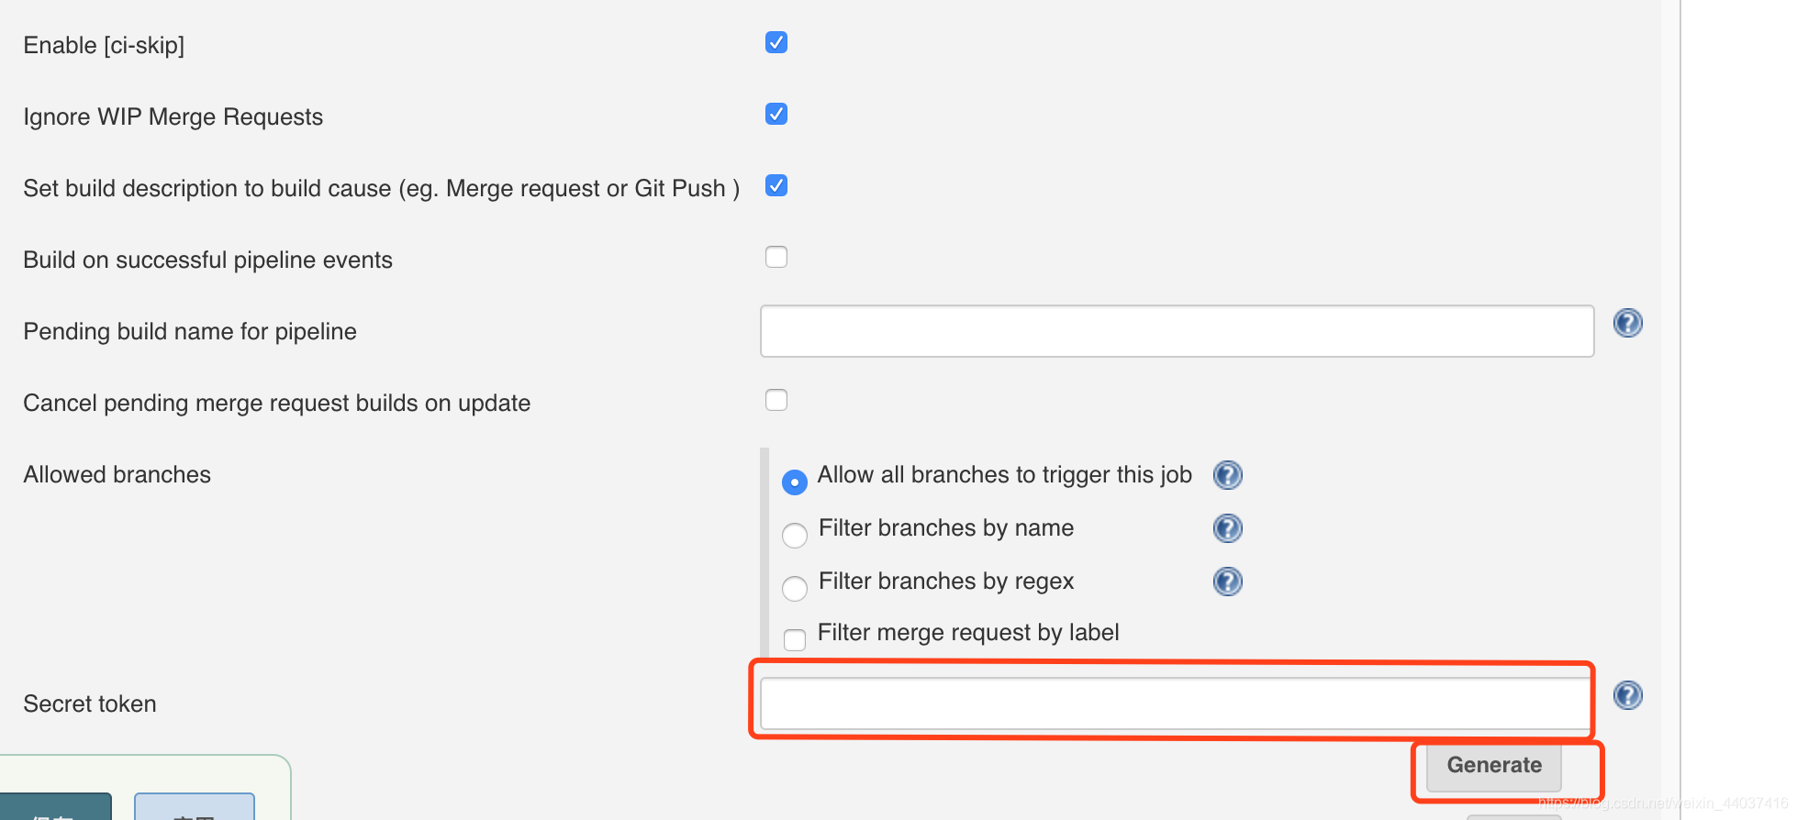Open help icon beside Secret token field
Image resolution: width=1797 pixels, height=820 pixels.
(1627, 695)
